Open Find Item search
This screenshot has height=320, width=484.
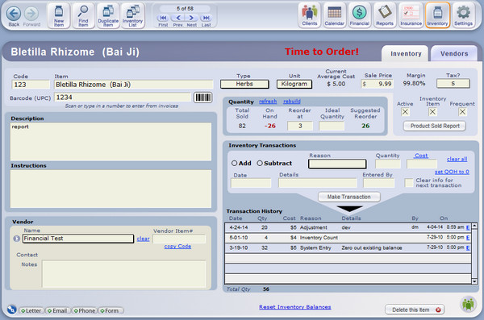[83, 16]
